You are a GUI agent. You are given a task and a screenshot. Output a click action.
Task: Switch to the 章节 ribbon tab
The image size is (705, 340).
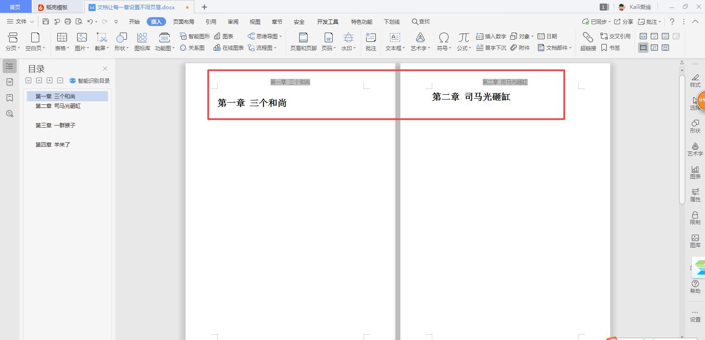tap(277, 22)
